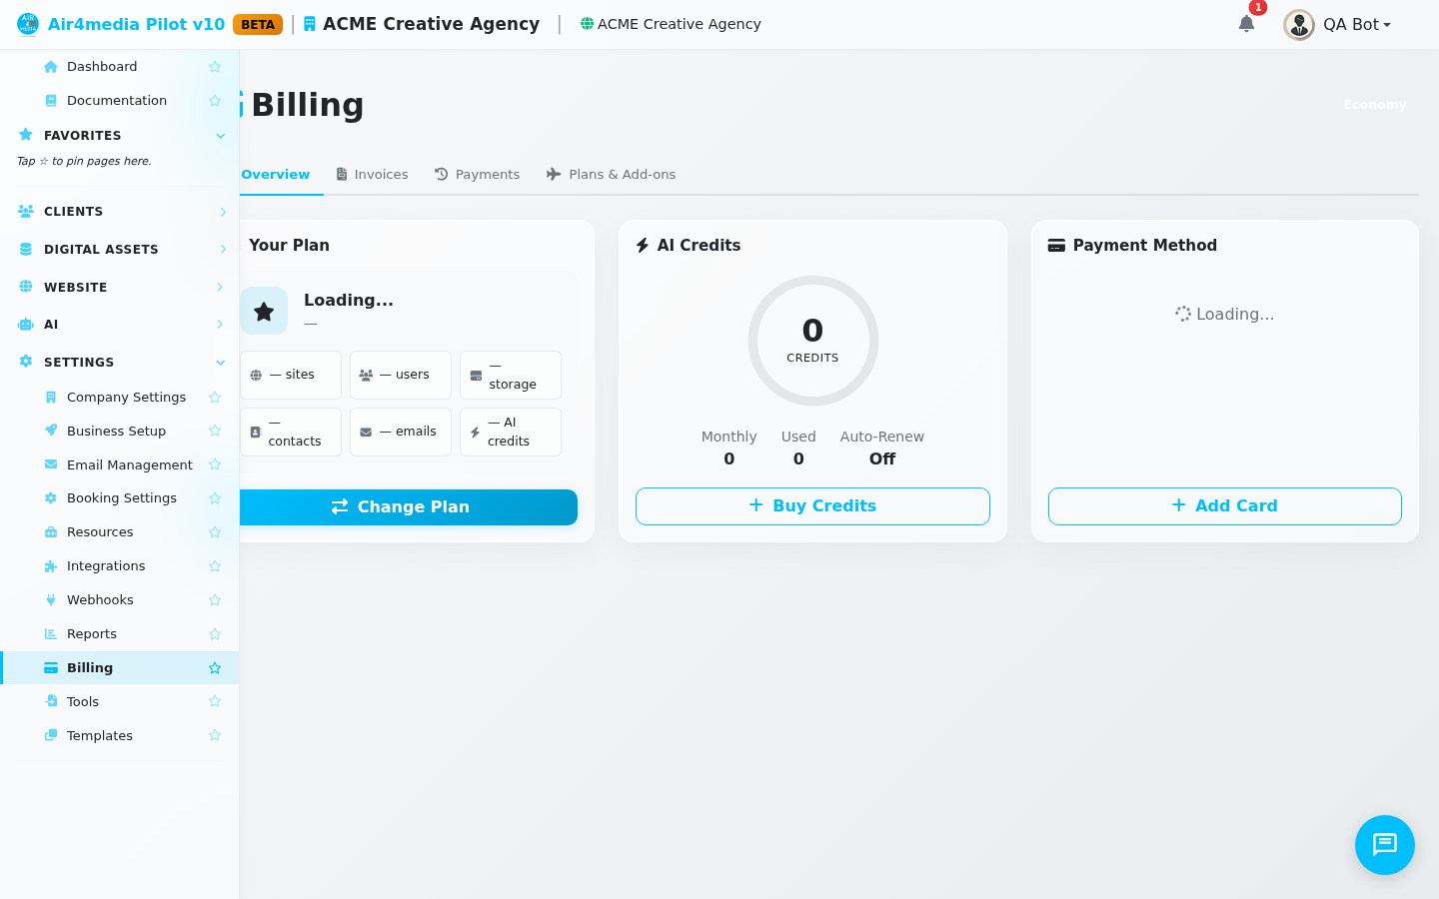The height and width of the screenshot is (899, 1439).
Task: Click the Business Setup rocket icon
Action: point(51,431)
